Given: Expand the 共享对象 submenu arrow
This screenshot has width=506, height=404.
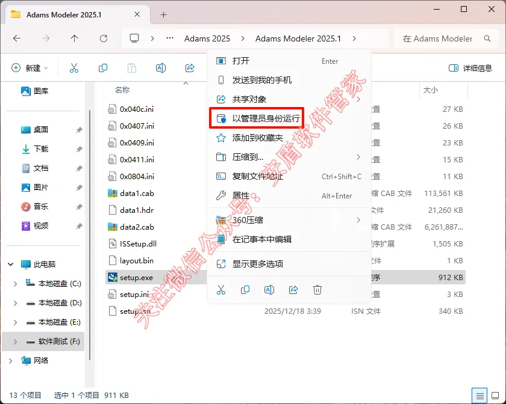Looking at the screenshot, I should tap(358, 99).
